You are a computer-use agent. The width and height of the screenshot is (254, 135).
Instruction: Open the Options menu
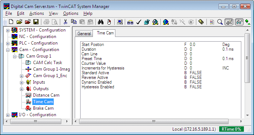[x=71, y=13]
